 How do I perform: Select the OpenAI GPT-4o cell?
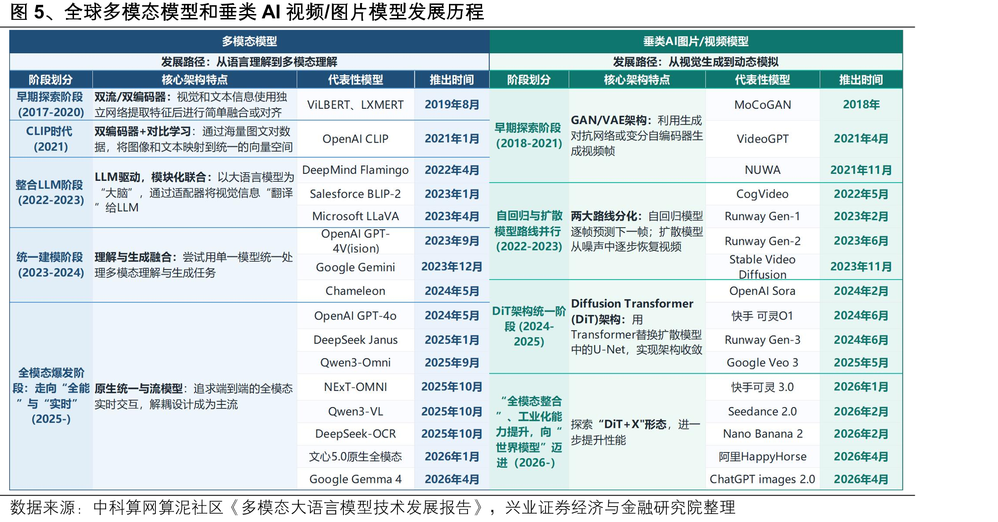[355, 316]
